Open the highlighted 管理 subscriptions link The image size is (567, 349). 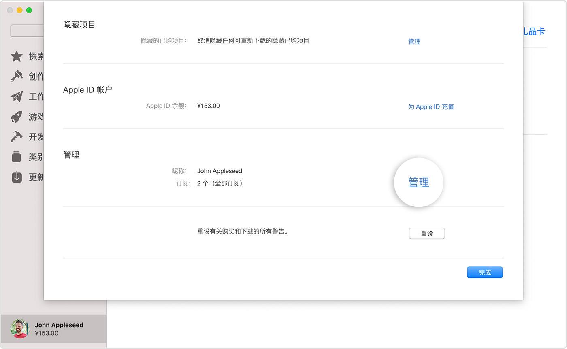coord(419,182)
